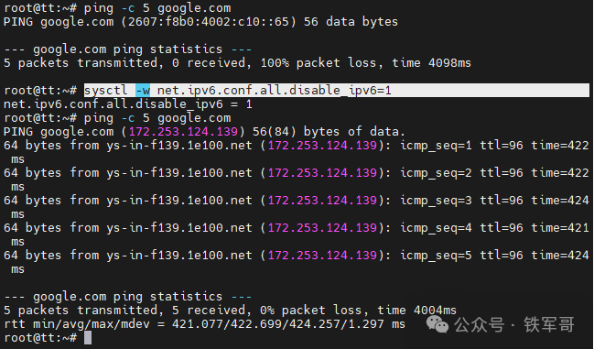
Task: Click the 公众号 · 铁军哥 watermark text
Action: tap(514, 325)
